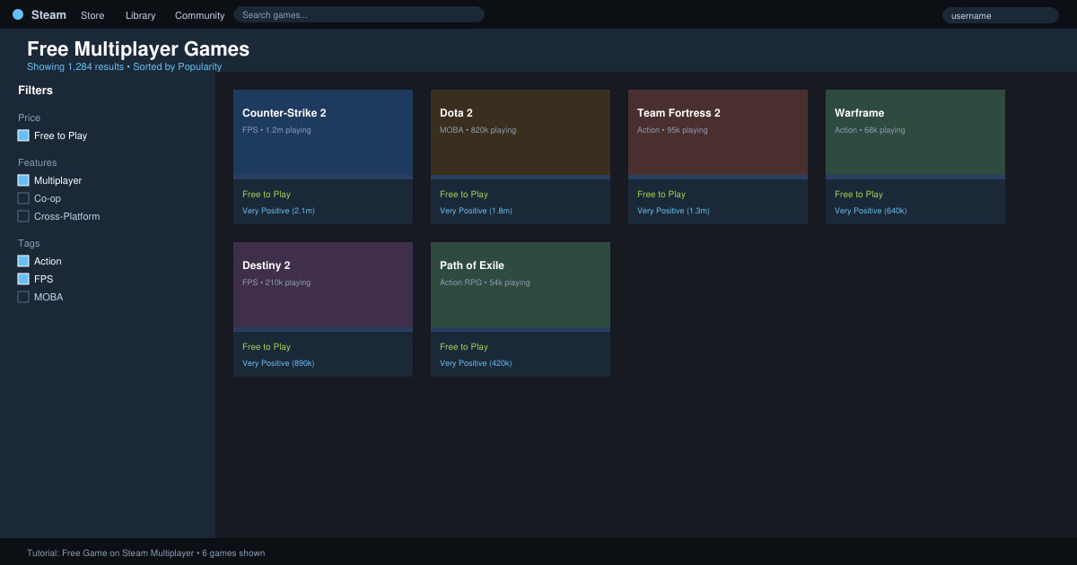
Task: Click the Steam logo circle icon
Action: (18, 14)
